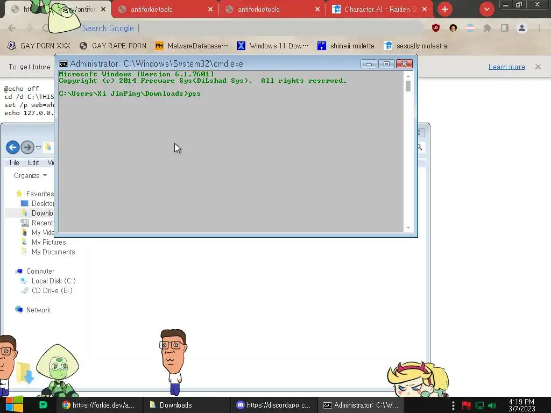
Task: Select My Videos in Explorer sidebar
Action: click(37, 232)
